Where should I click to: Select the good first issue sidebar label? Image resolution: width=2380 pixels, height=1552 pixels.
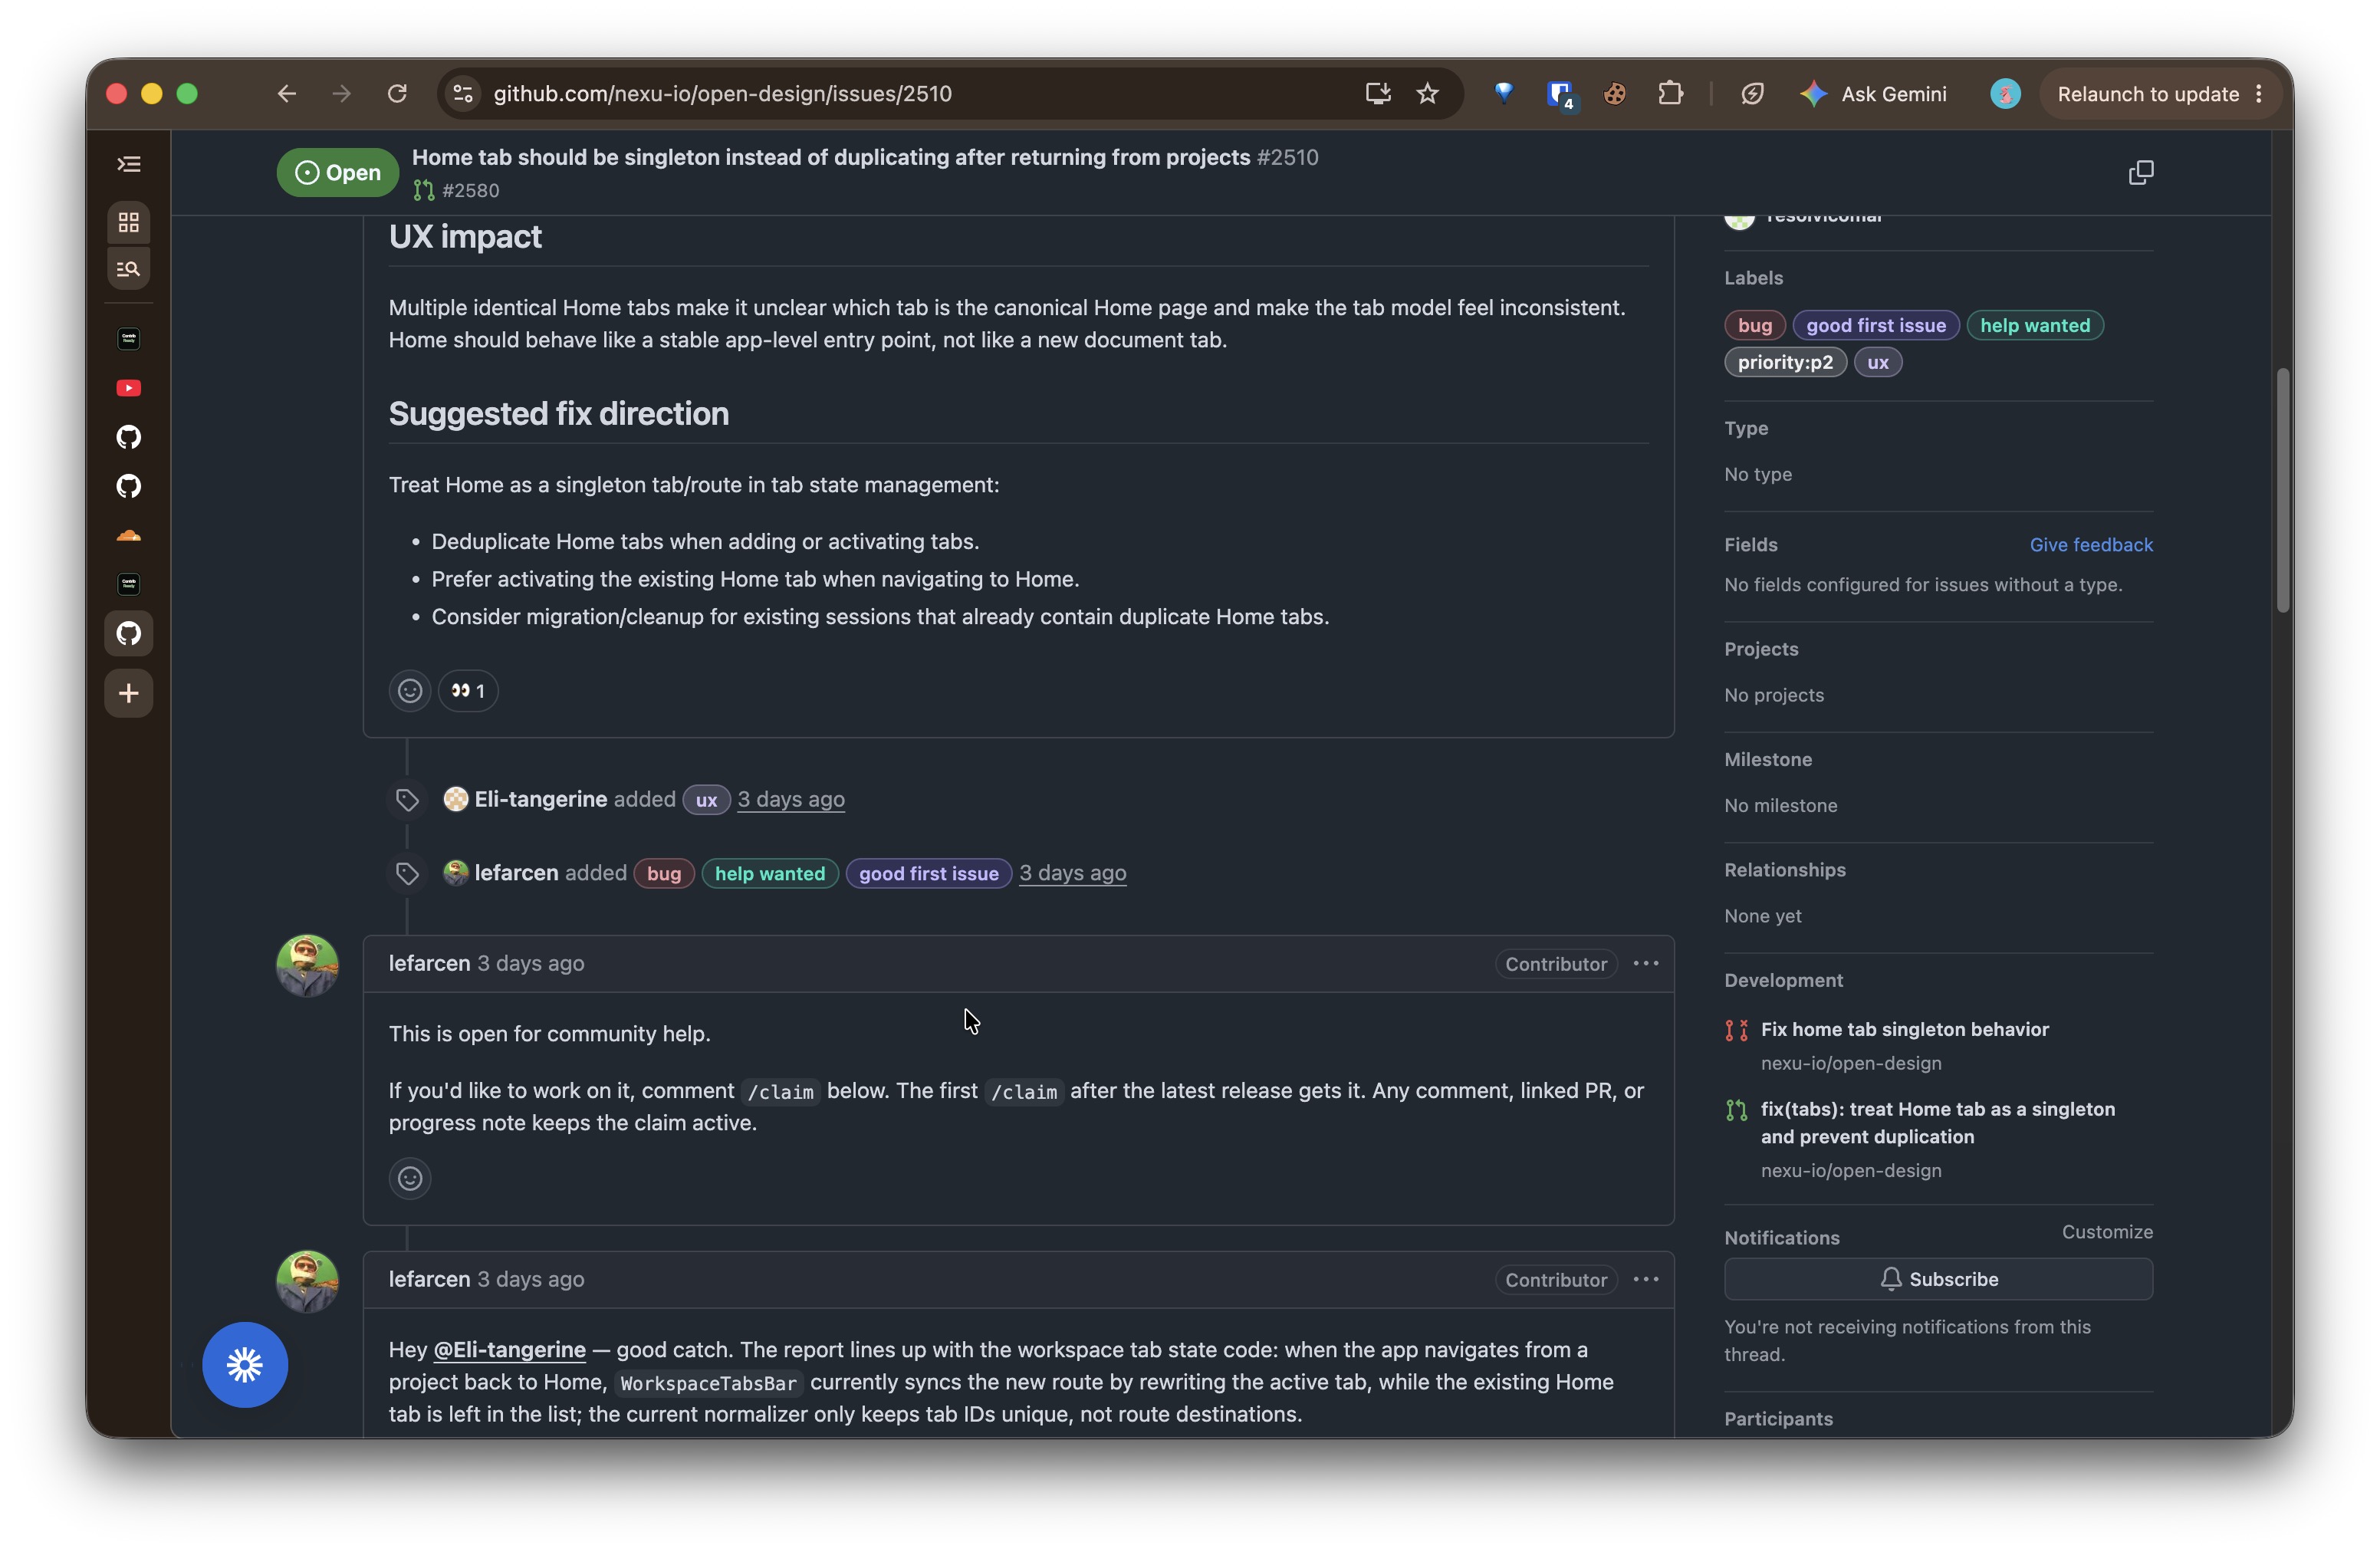pos(1875,326)
